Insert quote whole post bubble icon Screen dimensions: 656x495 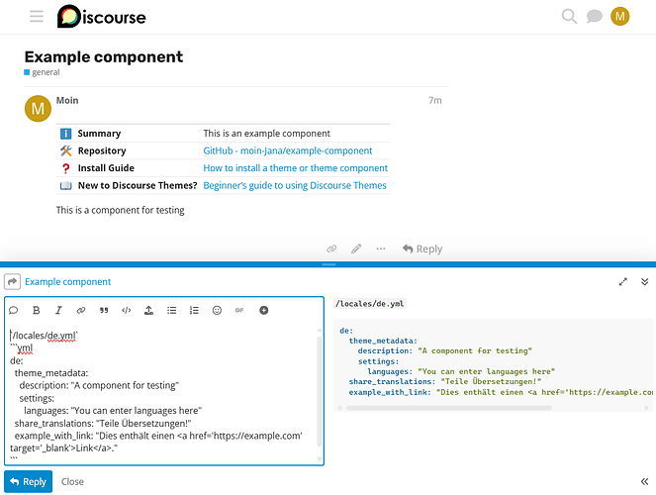14,310
